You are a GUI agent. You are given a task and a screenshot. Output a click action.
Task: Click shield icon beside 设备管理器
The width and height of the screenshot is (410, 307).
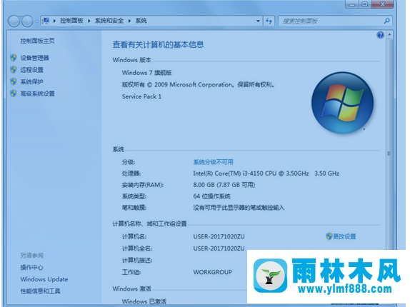click(14, 58)
